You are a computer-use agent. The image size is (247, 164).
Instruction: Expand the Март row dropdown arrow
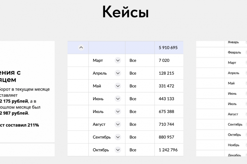click(x=118, y=60)
